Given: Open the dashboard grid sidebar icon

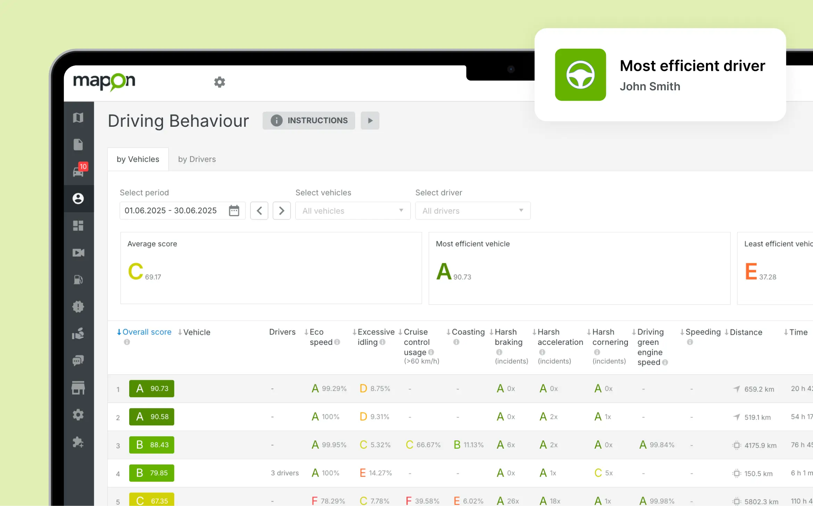Looking at the screenshot, I should coord(78,226).
